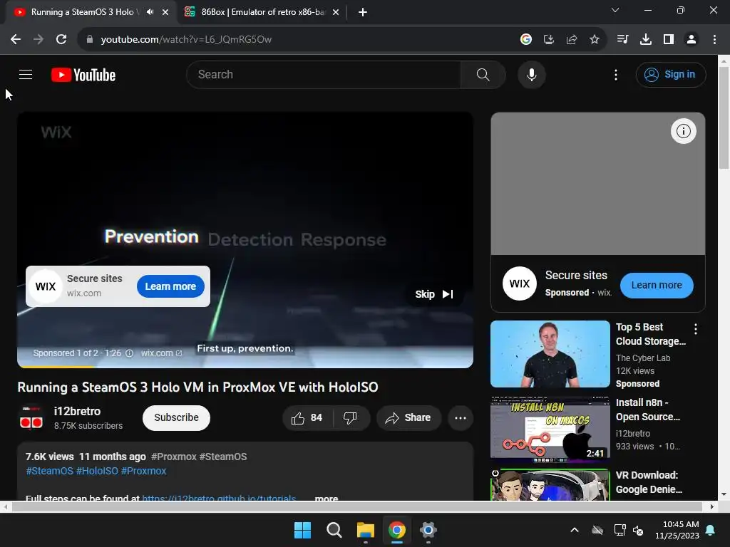Open the ad info icon in the sidebar banner
Image resolution: width=730 pixels, height=547 pixels.
point(683,131)
